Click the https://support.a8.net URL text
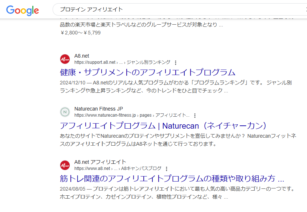This screenshot has width=307, height=212. click(x=95, y=62)
